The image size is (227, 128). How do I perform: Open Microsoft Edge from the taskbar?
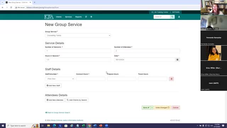point(54,126)
